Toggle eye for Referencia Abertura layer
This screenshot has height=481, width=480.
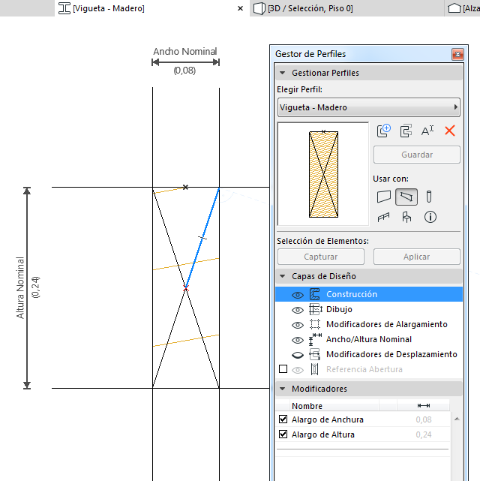click(297, 370)
